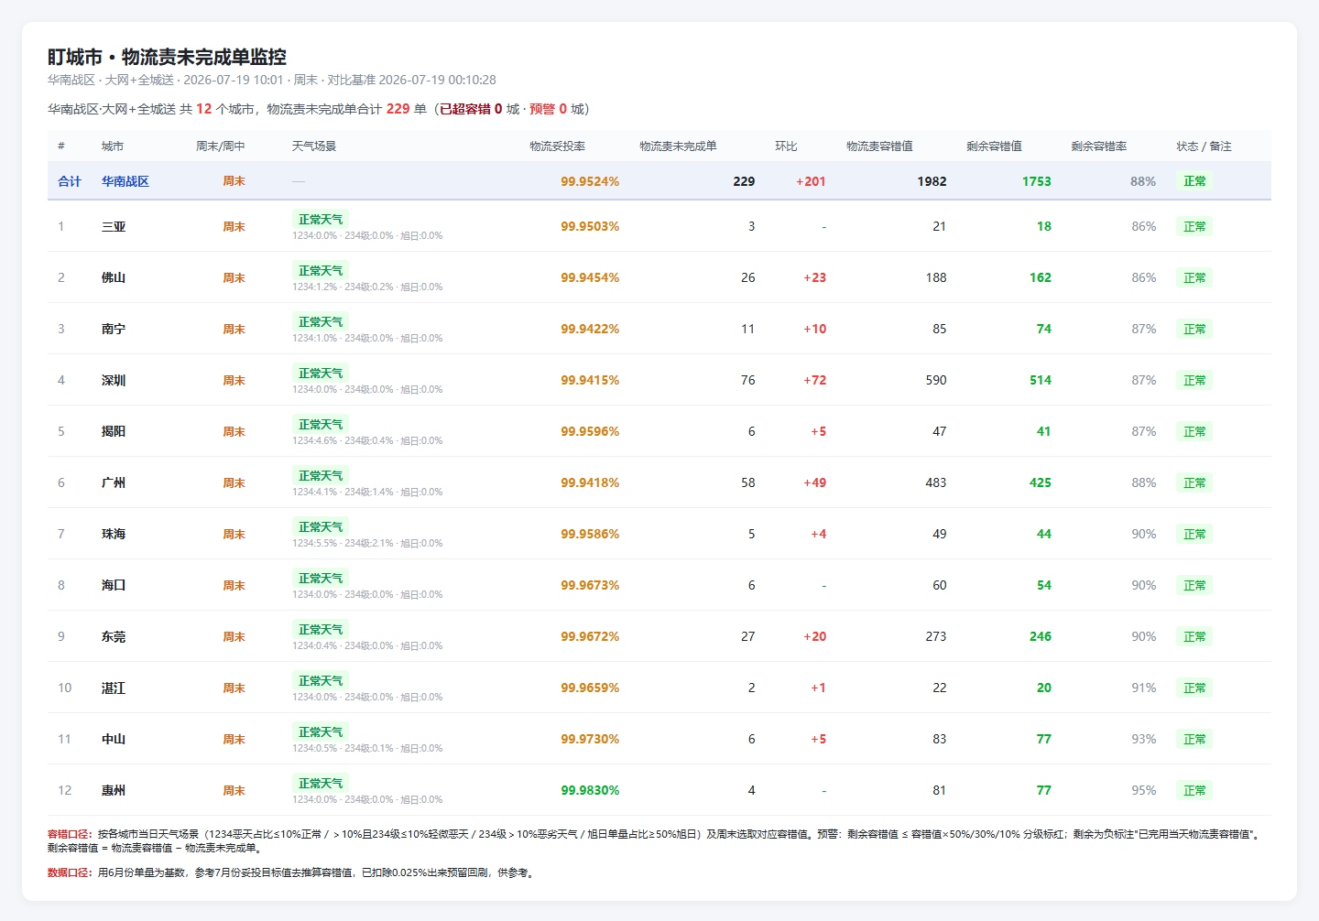Click unfinished order count 27 for 东莞
The image size is (1319, 921).
coord(748,636)
